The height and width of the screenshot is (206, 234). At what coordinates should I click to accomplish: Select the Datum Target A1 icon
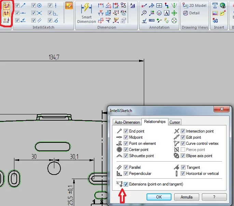pos(159,13)
